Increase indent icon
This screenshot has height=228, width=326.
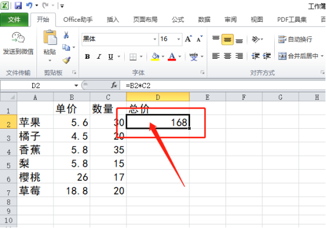[x=267, y=56]
